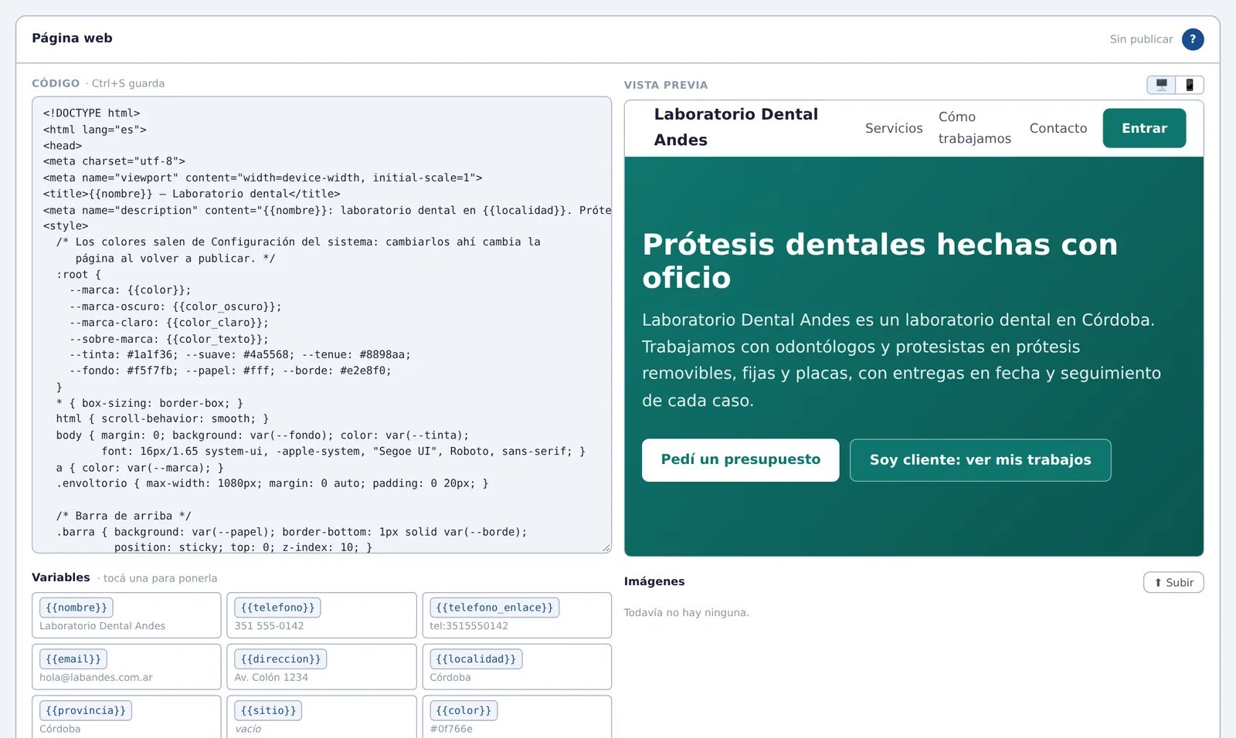Click the Página web title

tap(72, 38)
